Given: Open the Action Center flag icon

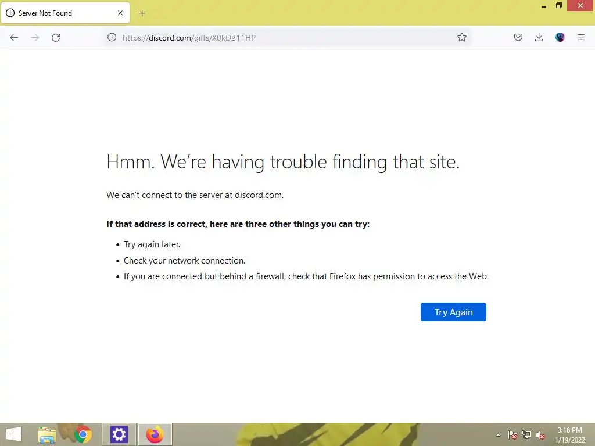Looking at the screenshot, I should (x=512, y=435).
